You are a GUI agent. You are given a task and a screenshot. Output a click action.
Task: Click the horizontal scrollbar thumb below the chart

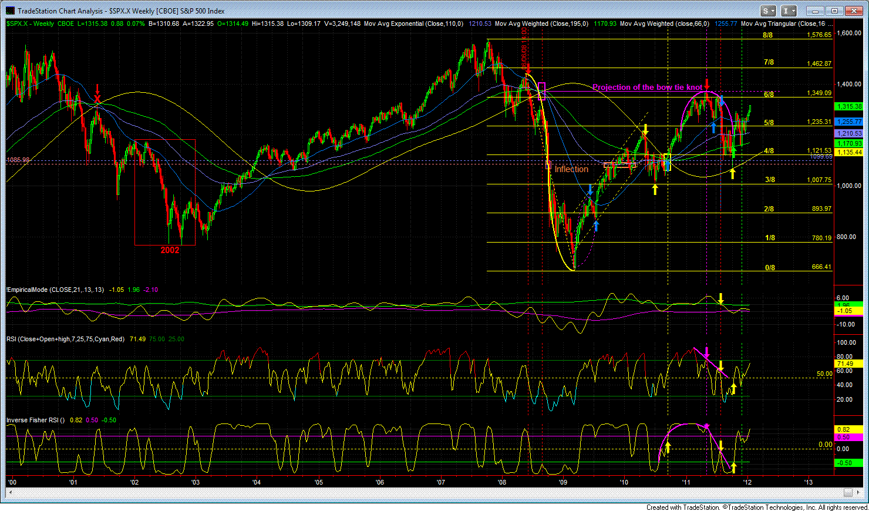[847, 492]
